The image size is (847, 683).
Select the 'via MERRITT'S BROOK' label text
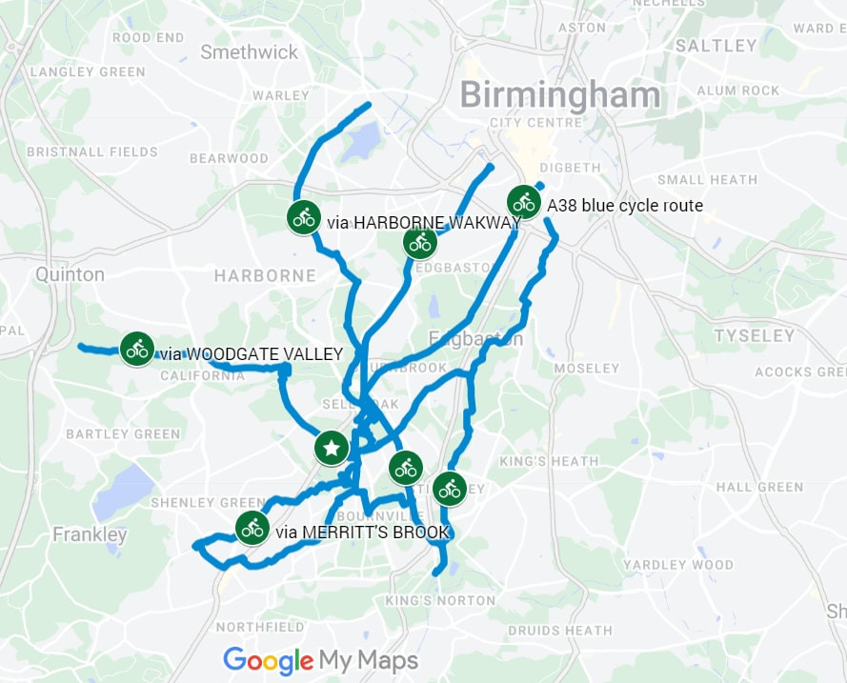pos(362,532)
